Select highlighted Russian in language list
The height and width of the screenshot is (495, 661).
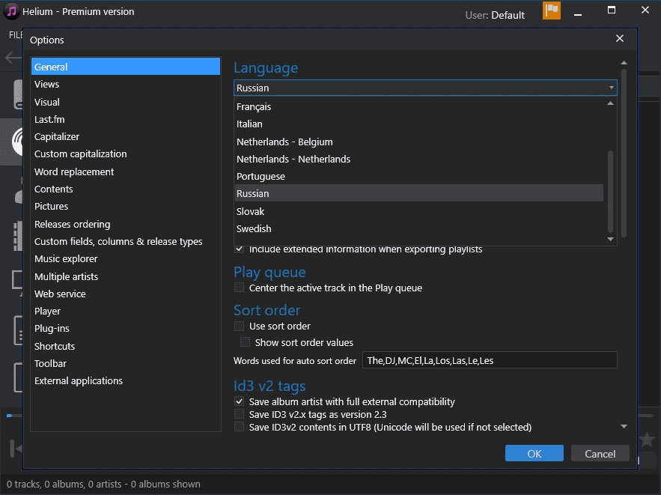point(418,193)
